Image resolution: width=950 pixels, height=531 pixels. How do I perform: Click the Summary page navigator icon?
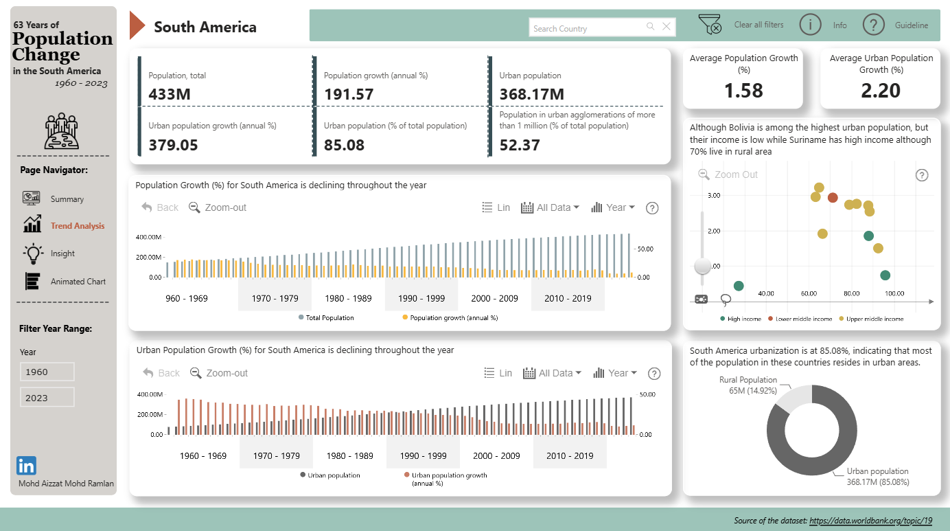point(32,199)
